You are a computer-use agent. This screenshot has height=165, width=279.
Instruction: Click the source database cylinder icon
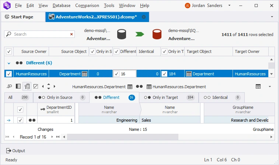[122, 35]
